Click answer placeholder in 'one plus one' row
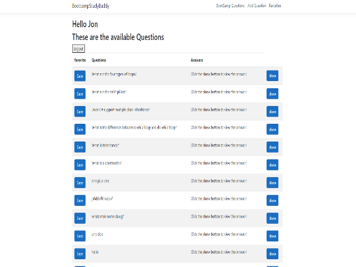The width and height of the screenshot is (356, 267). 219,181
